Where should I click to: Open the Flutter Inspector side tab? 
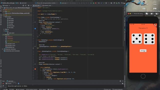click(125, 10)
